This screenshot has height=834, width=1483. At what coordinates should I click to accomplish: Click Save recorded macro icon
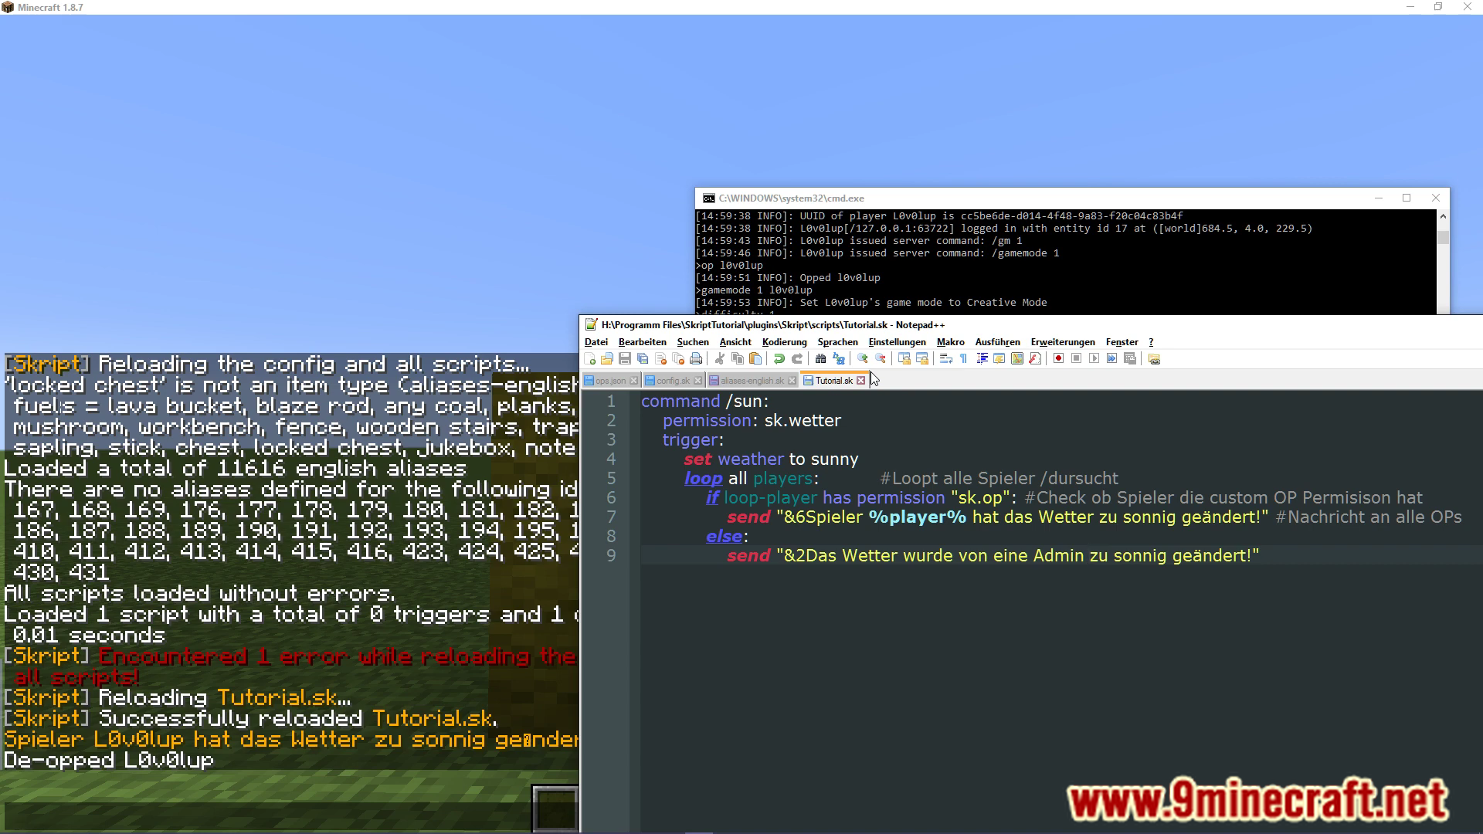point(1130,358)
